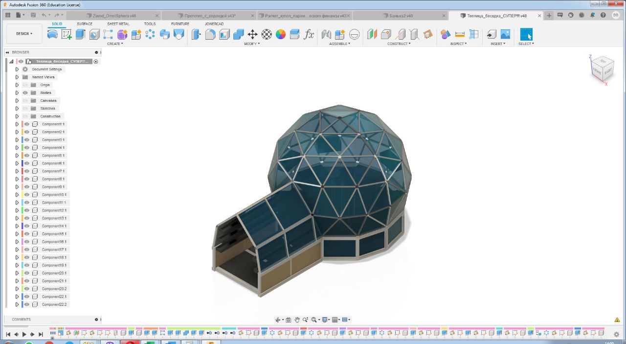Viewport: 626px width, 344px height.
Task: Open the JOINERCAD tab
Action: click(214, 23)
